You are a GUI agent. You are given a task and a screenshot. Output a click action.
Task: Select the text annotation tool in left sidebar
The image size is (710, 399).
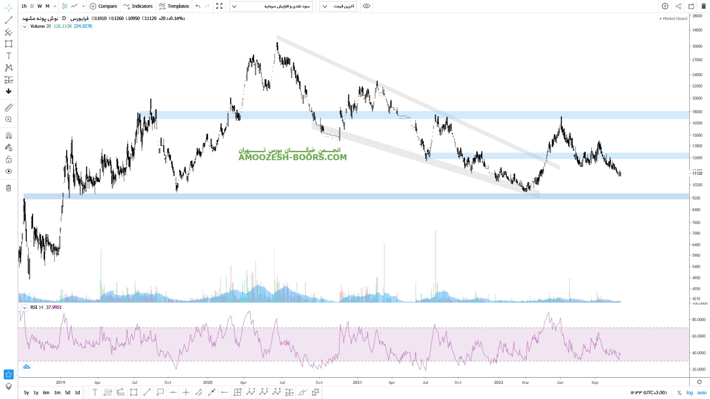[9, 56]
